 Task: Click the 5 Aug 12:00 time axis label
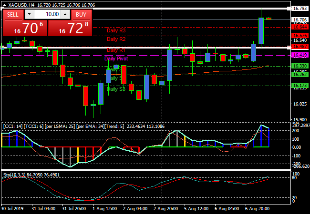(196, 208)
